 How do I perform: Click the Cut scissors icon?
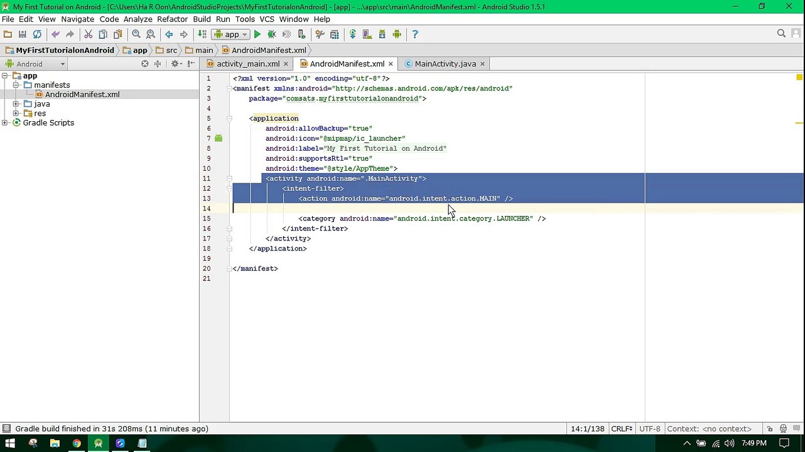pos(89,35)
